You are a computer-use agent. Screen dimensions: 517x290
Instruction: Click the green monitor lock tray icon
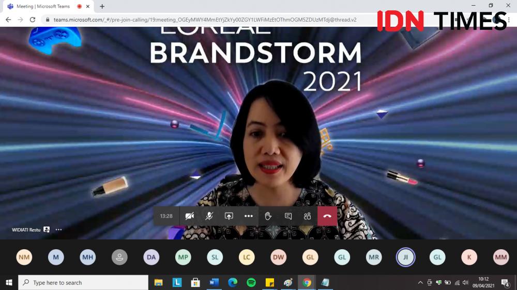point(438,282)
